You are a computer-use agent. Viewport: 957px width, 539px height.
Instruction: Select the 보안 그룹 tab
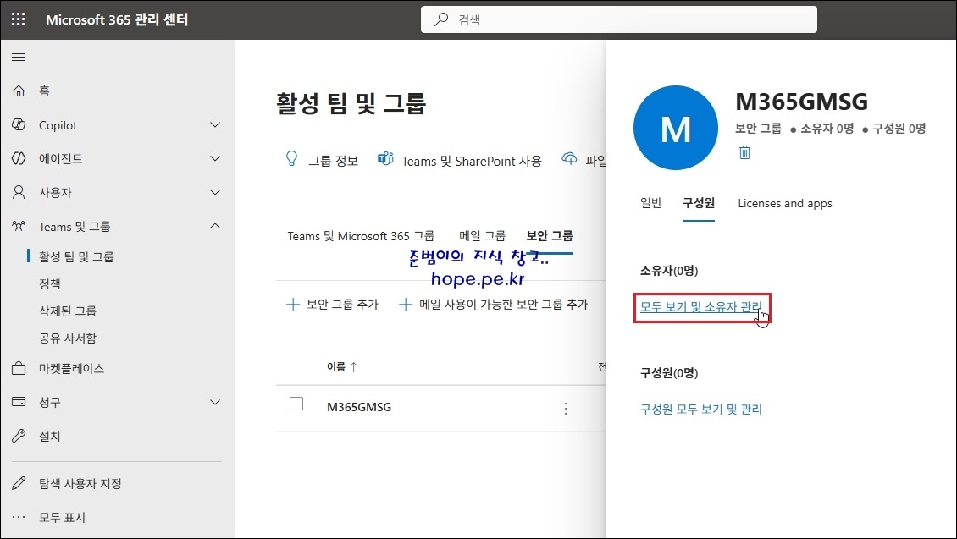click(550, 236)
